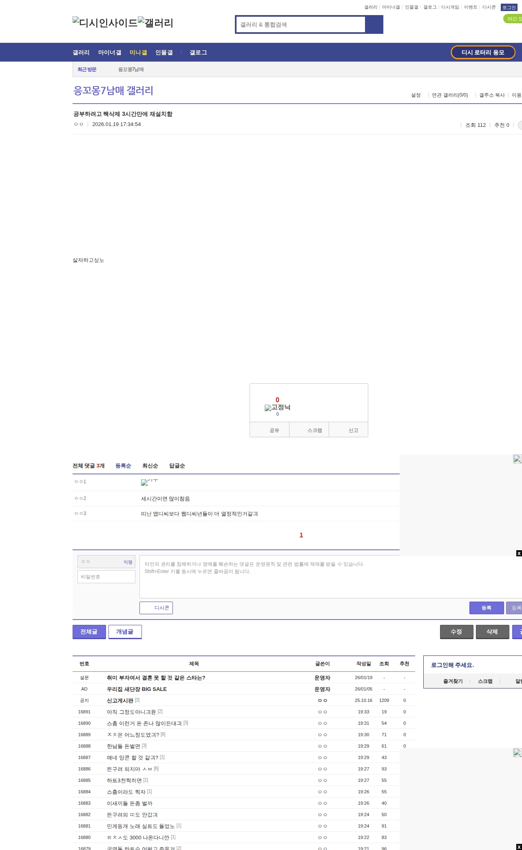Open the 갤로그 menu item
The image size is (522, 850).
198,53
